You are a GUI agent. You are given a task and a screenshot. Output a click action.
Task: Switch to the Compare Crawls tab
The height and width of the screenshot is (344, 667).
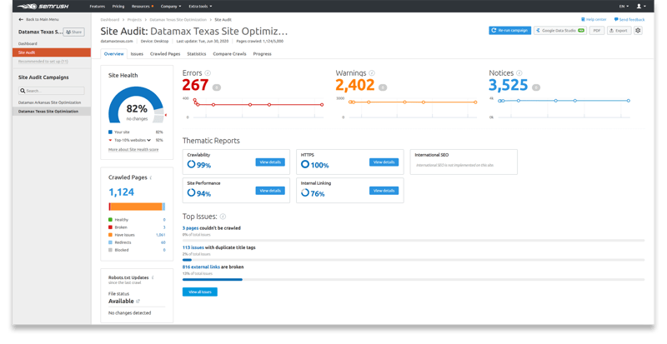229,54
